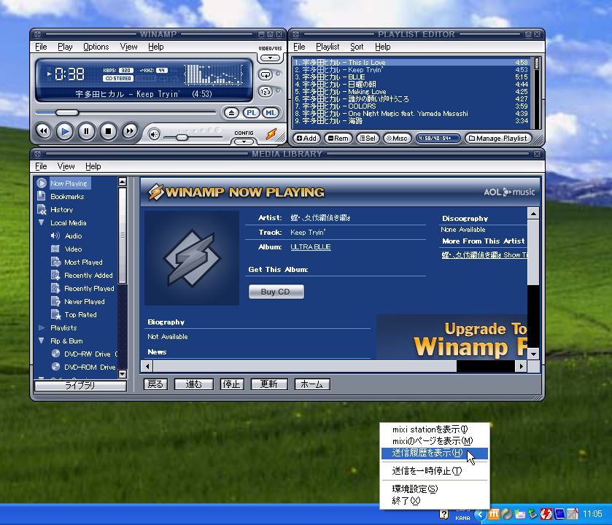Open Winamp File menu
This screenshot has height=525, width=612.
pyautogui.click(x=41, y=47)
